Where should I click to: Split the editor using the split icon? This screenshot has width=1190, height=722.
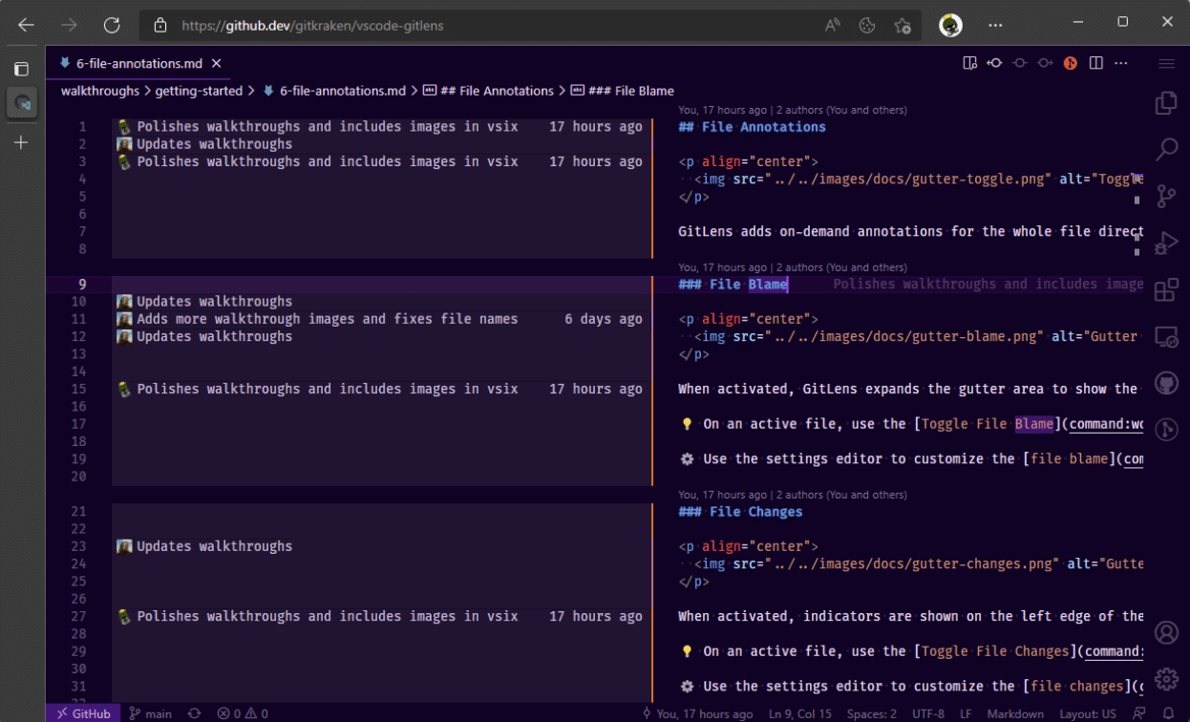pos(1094,61)
